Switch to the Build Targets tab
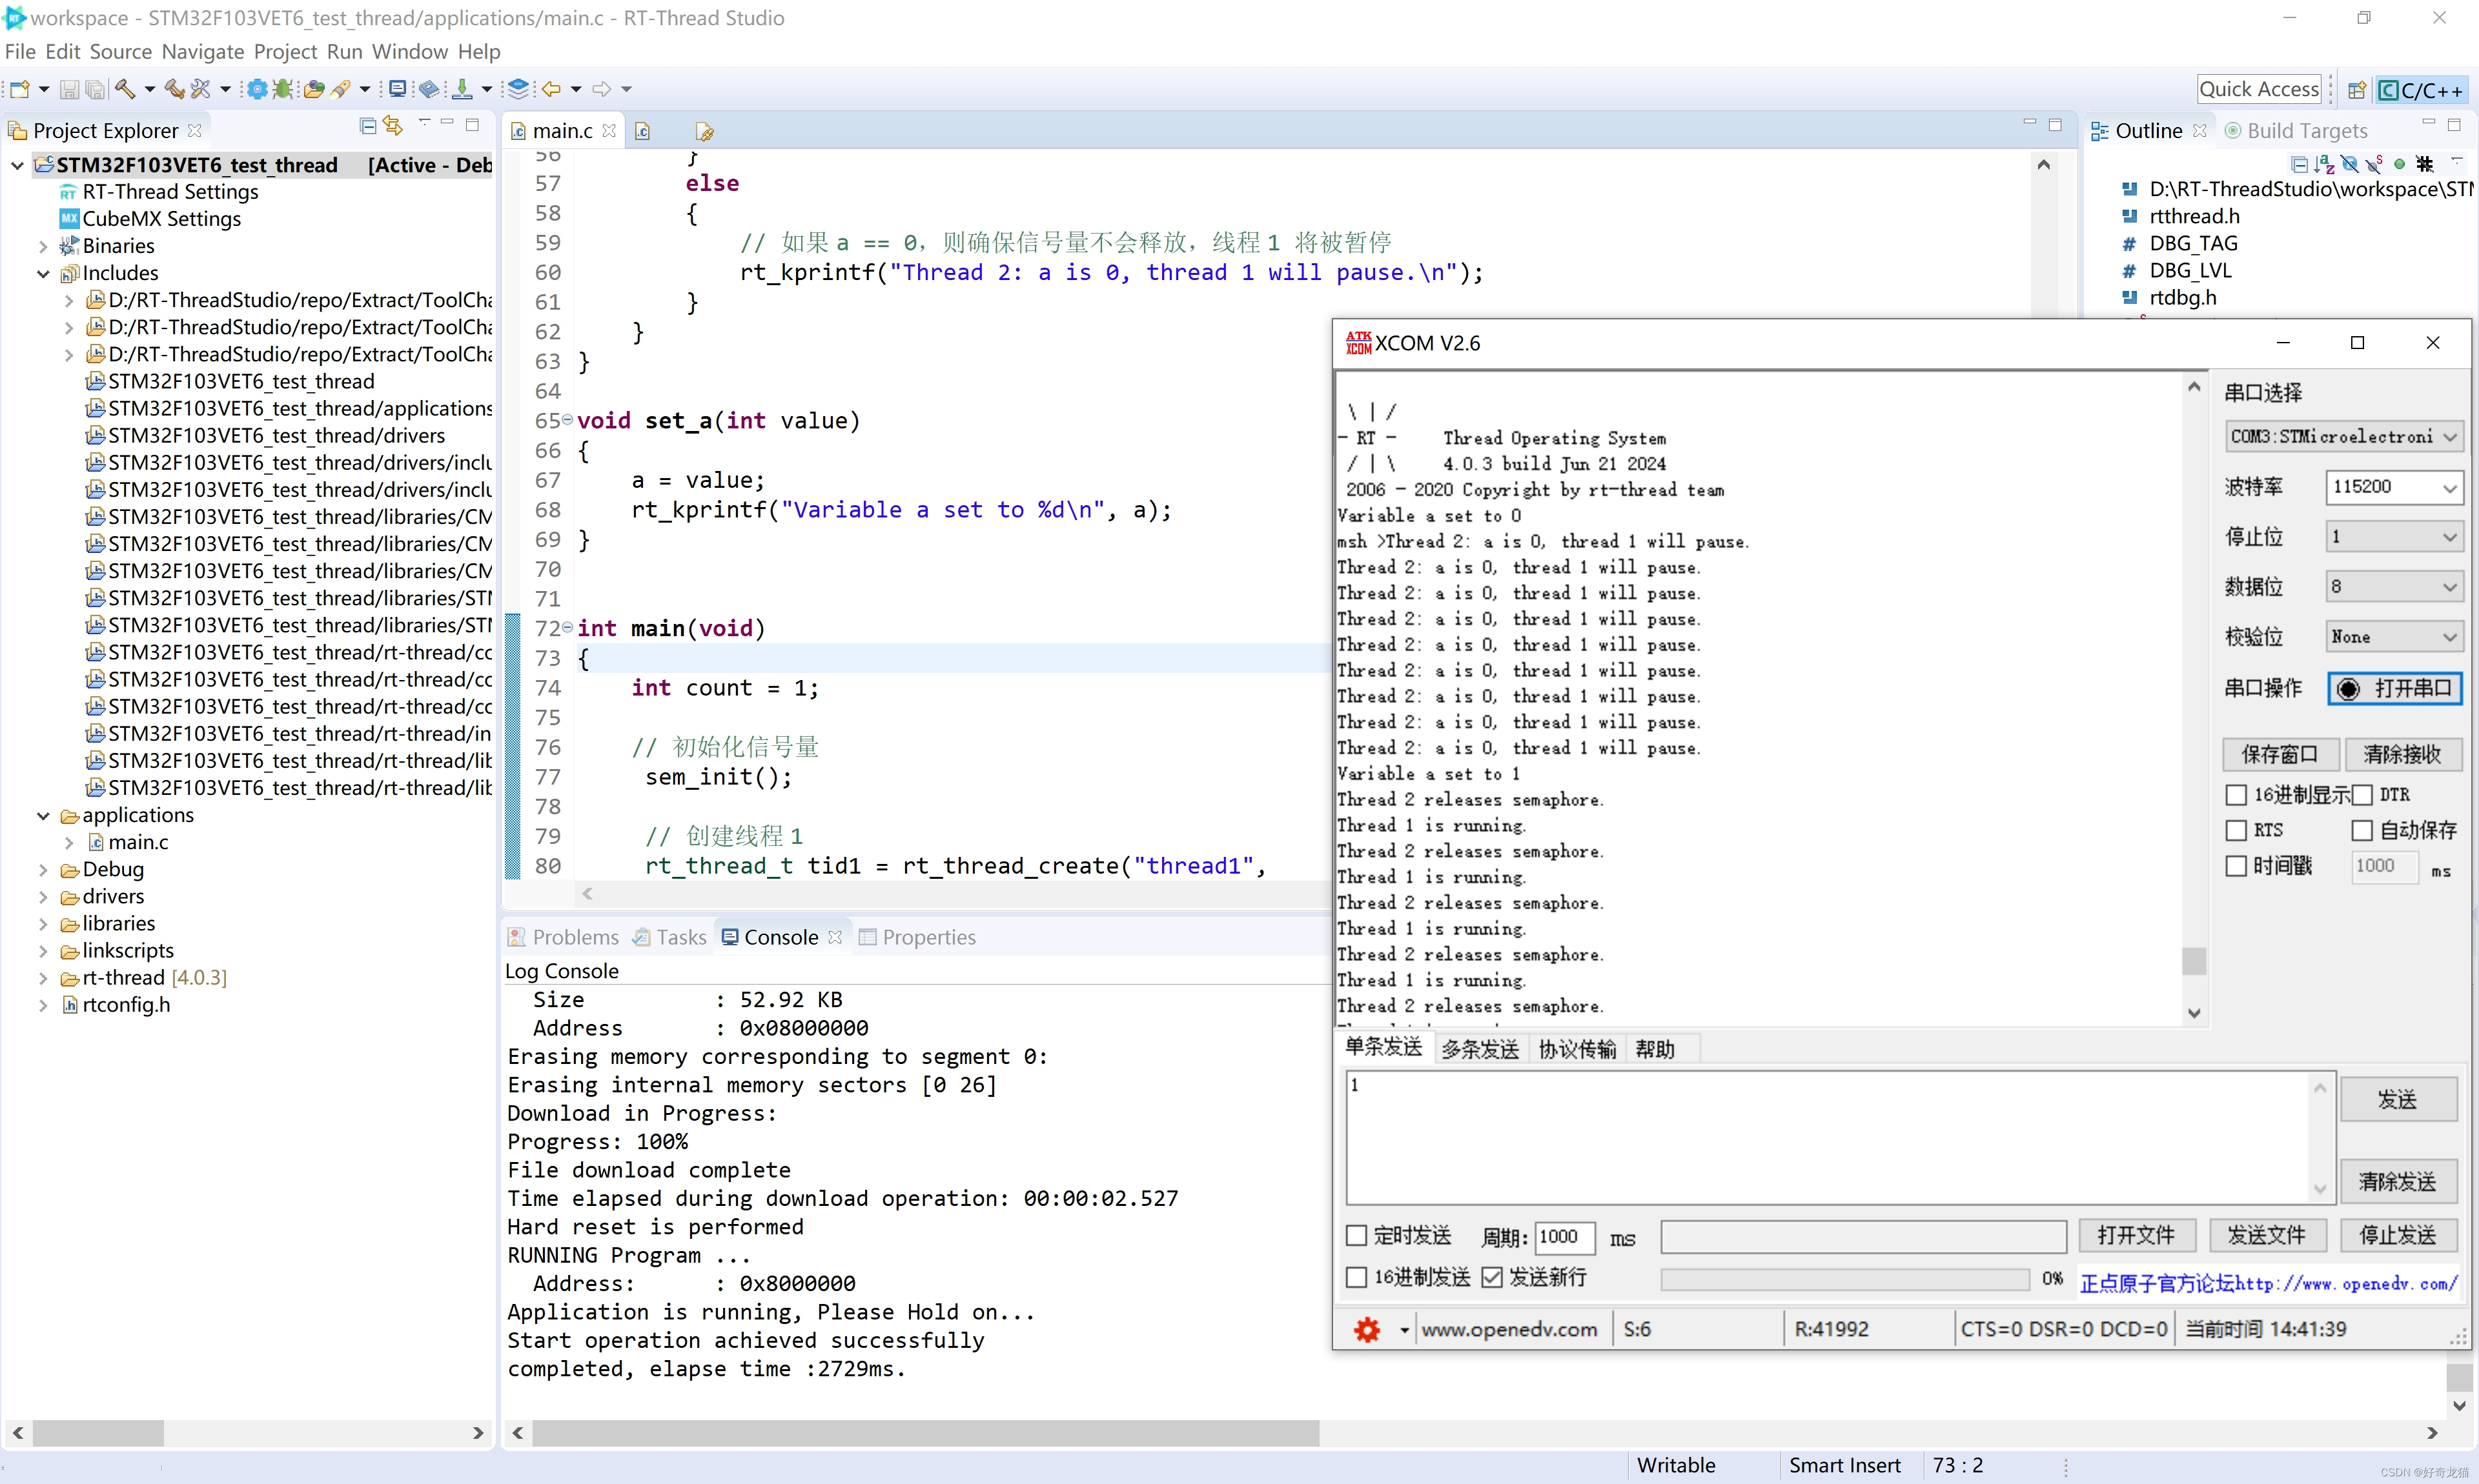 pos(2296,131)
